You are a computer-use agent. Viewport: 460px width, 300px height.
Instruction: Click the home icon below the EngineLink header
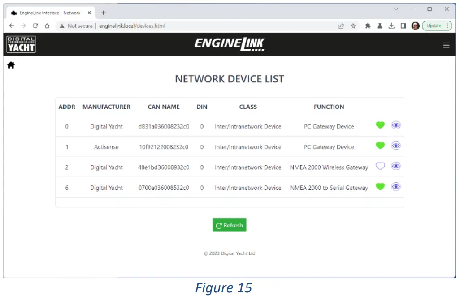coord(11,65)
